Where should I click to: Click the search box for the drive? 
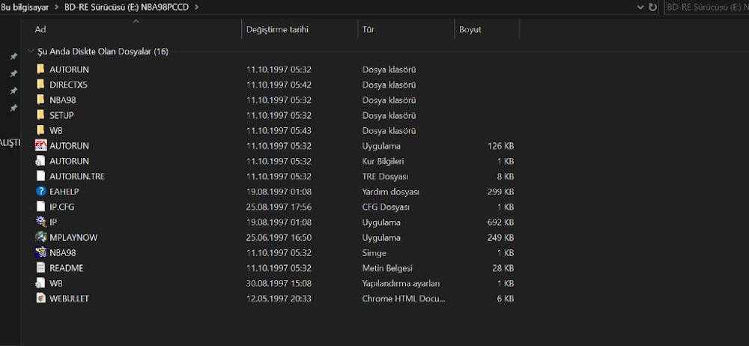point(707,7)
